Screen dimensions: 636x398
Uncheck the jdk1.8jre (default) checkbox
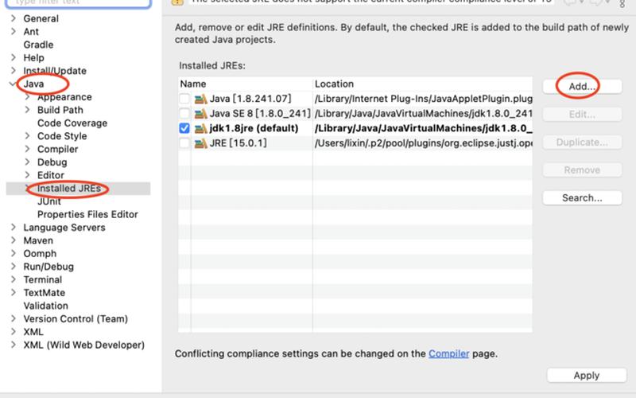pyautogui.click(x=184, y=128)
